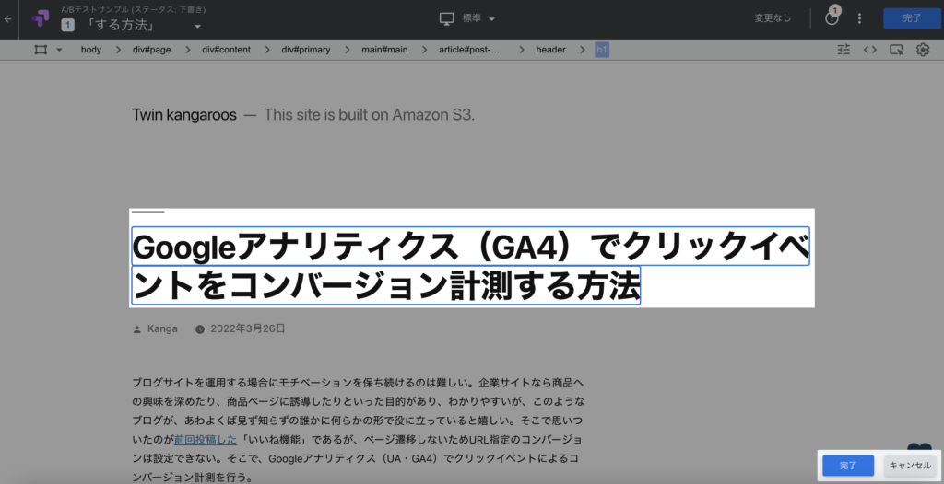944x484 pixels.
Task: Click the first line of the h1 heading
Action: click(x=471, y=247)
